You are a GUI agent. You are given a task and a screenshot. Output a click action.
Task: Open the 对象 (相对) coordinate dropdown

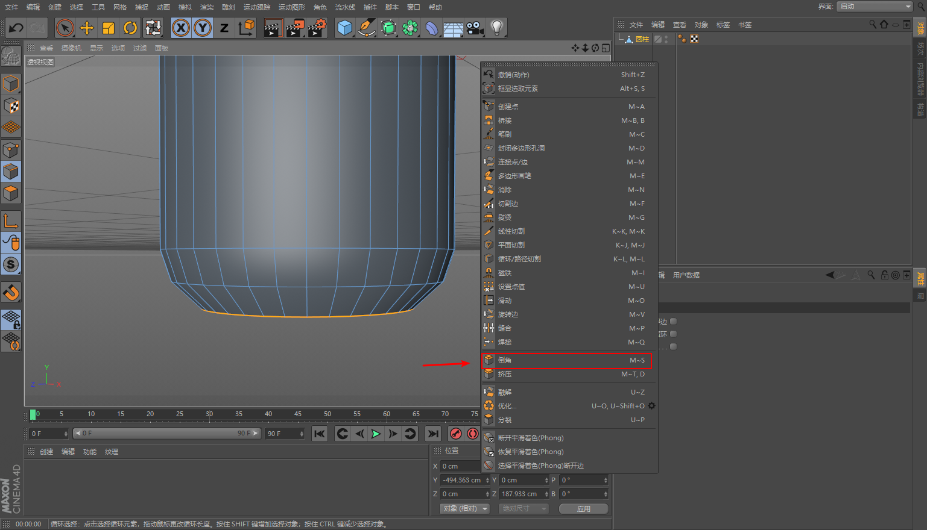464,509
